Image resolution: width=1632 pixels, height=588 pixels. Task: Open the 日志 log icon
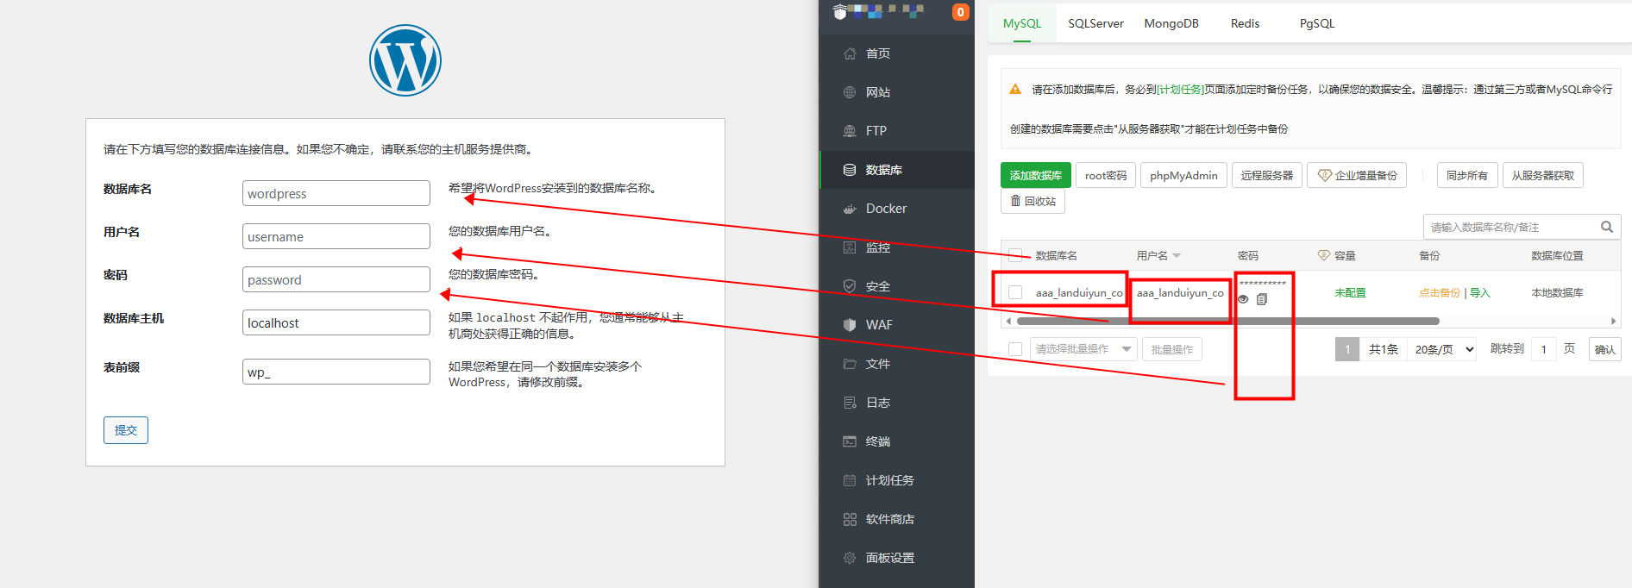850,403
